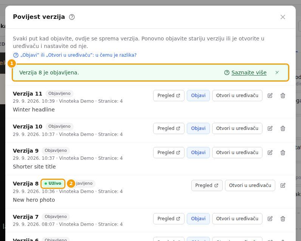Click the Objavljeno badge on Verzija 10
Viewport: 301px width, 241px height.
click(59, 127)
